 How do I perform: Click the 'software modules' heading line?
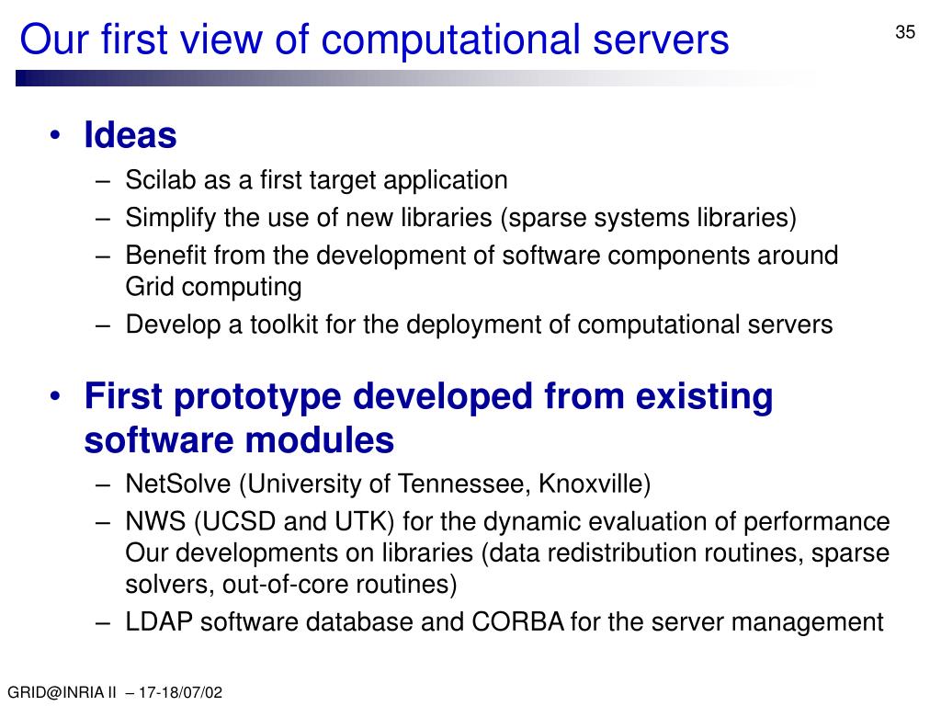click(x=239, y=440)
